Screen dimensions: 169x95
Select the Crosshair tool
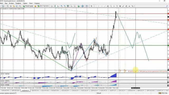95,6
